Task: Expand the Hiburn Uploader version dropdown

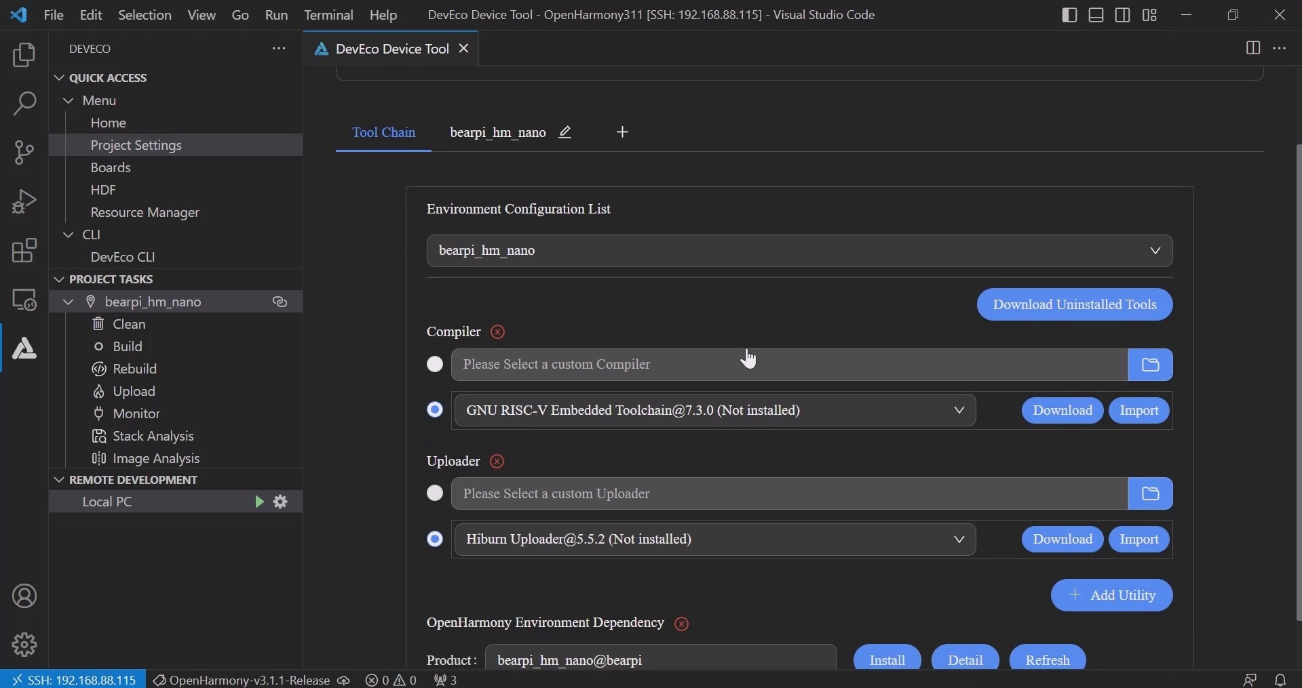Action: point(714,540)
